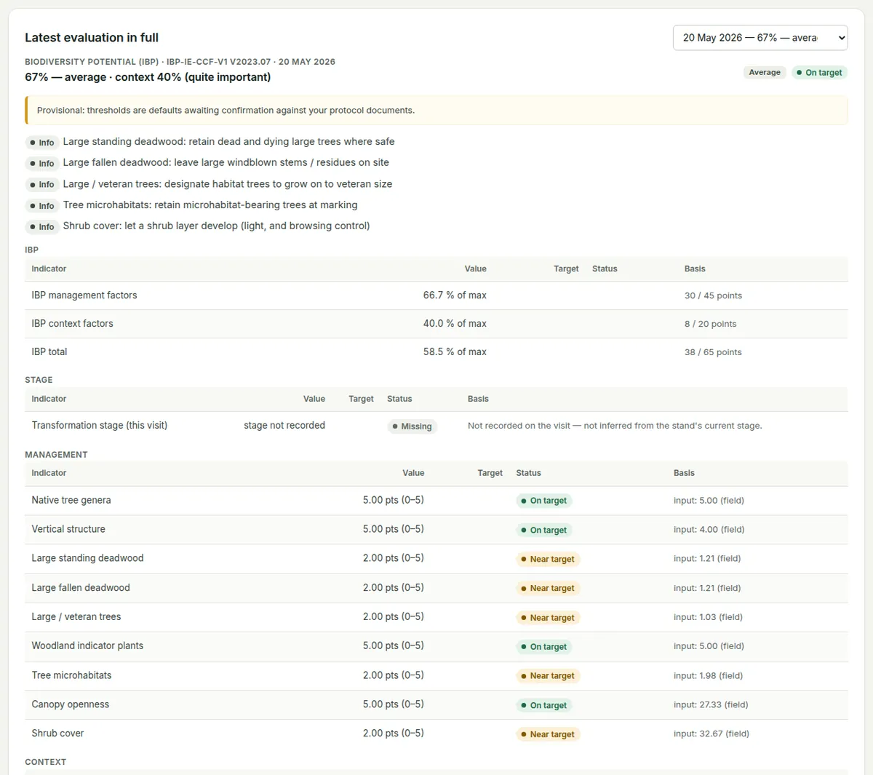Screen dimensions: 873x775
Task: Click Info badge for Large fallen deadwood advice
Action: click(x=42, y=164)
